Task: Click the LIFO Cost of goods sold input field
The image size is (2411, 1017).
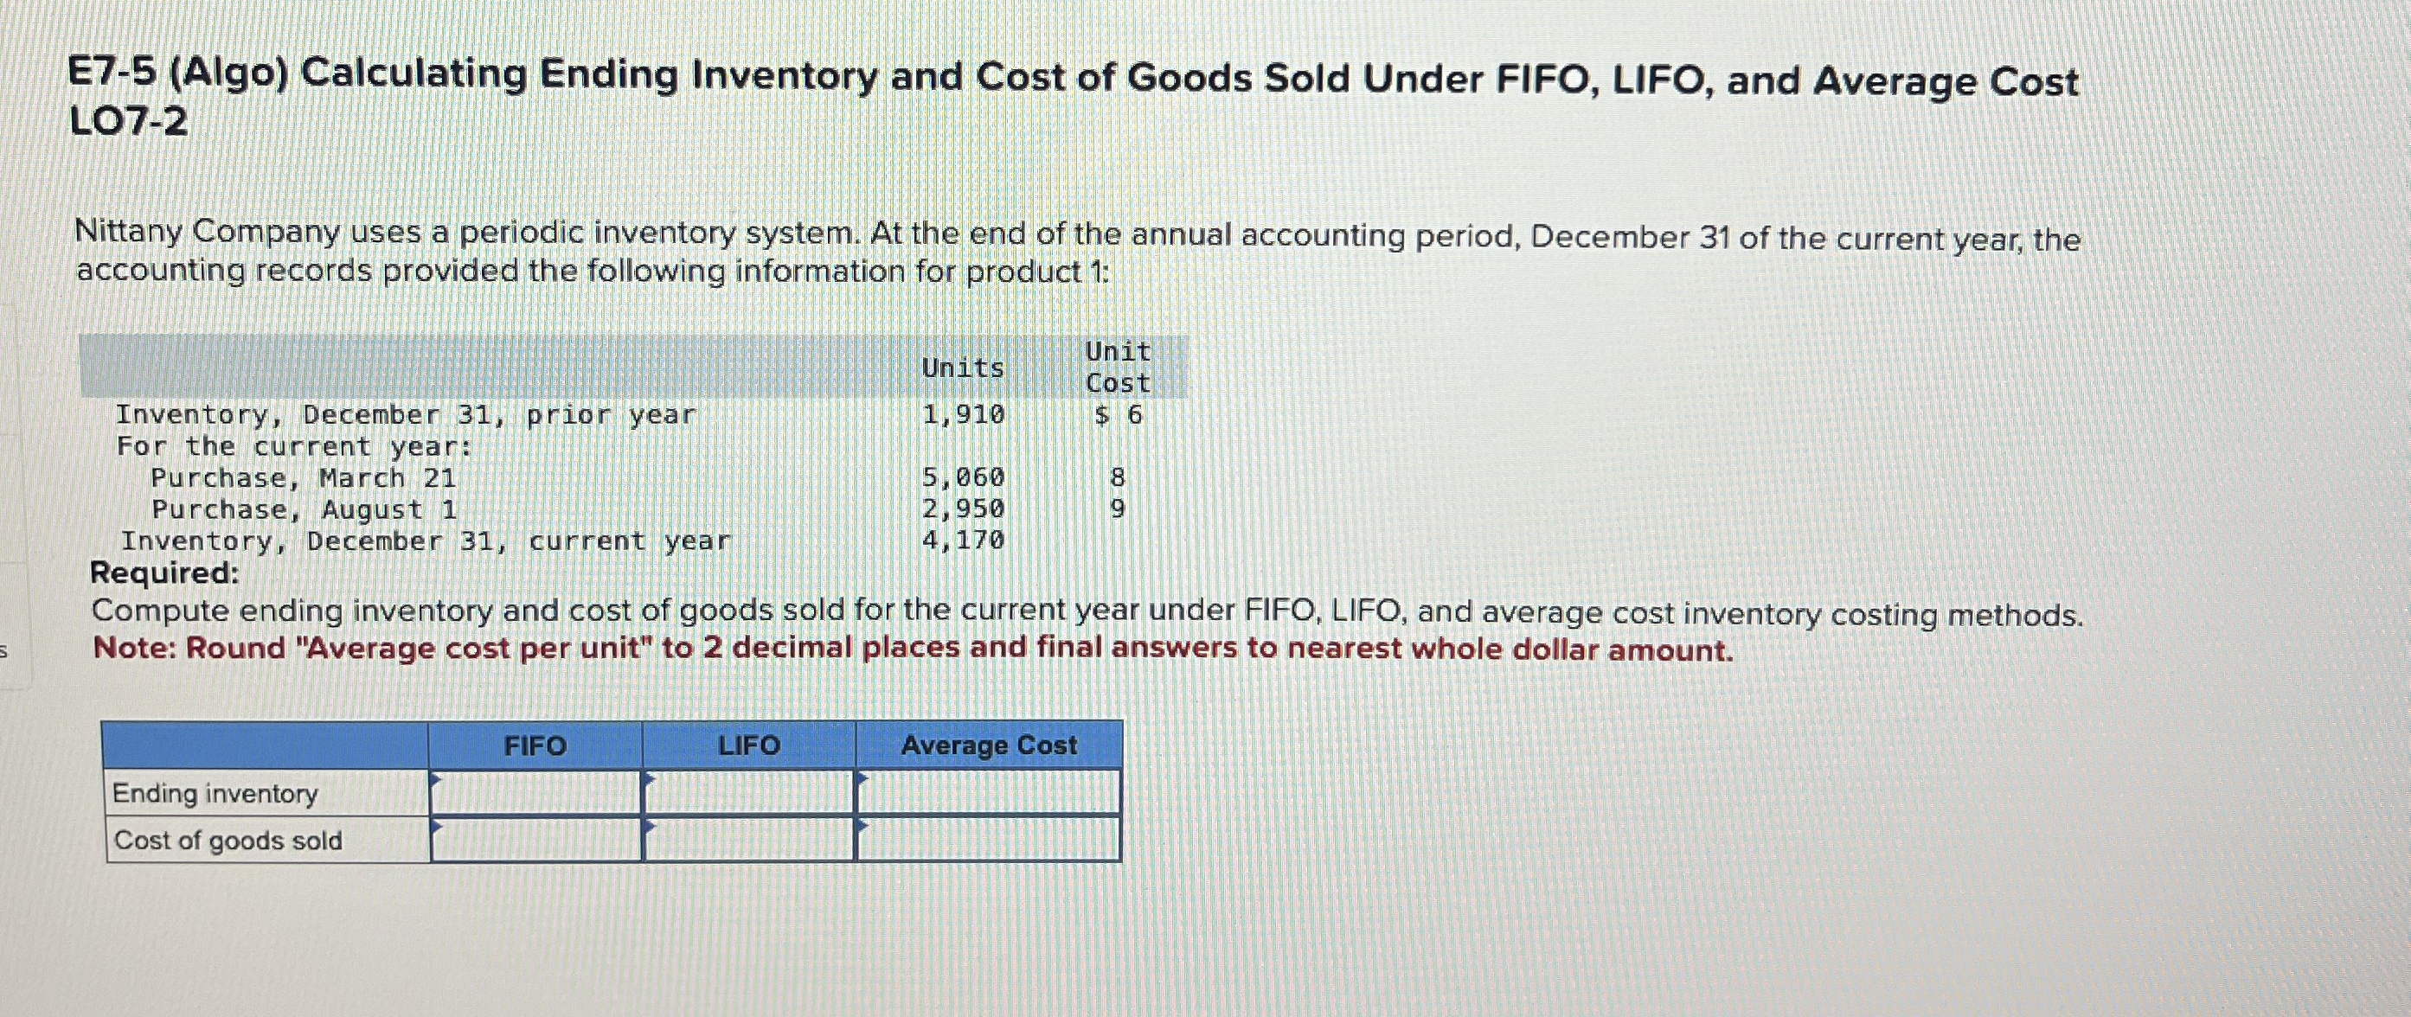Action: coord(749,842)
